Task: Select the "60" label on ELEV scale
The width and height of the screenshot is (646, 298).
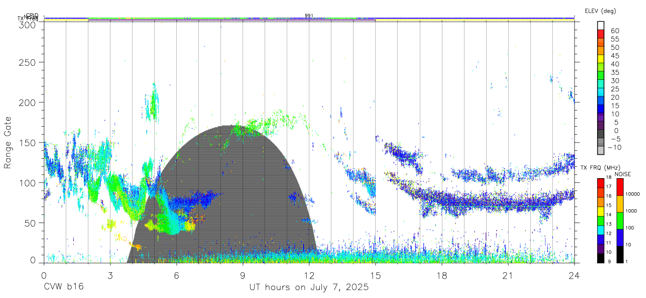Action: click(x=614, y=31)
